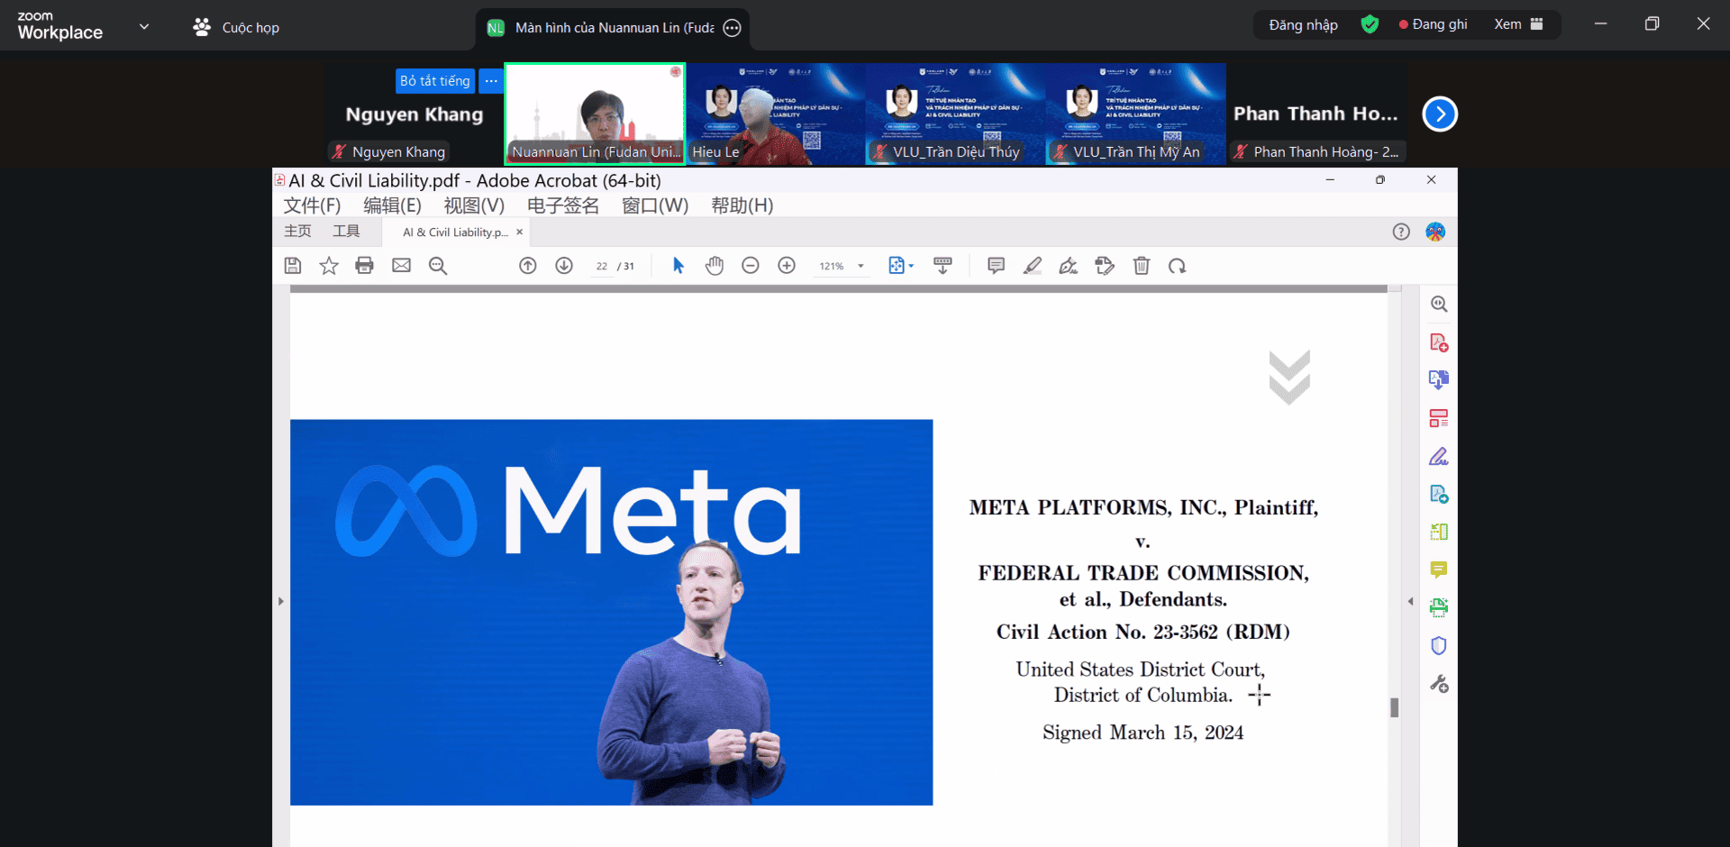Click the page number field showing 22
Screen dimensions: 1730x847
click(x=602, y=267)
